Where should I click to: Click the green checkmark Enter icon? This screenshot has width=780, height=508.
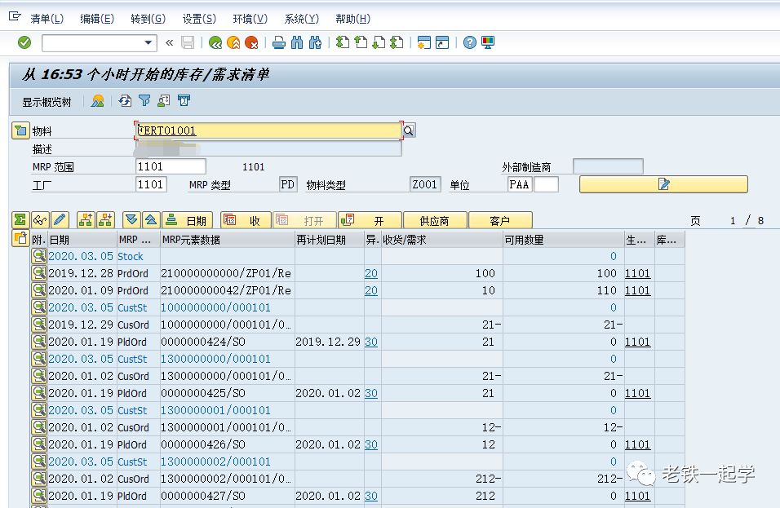coord(24,42)
